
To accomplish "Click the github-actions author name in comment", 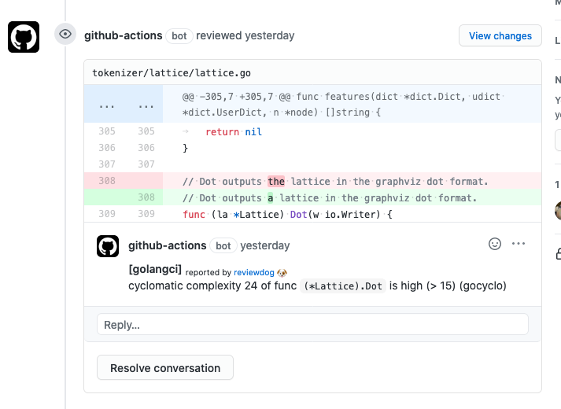I will point(168,245).
